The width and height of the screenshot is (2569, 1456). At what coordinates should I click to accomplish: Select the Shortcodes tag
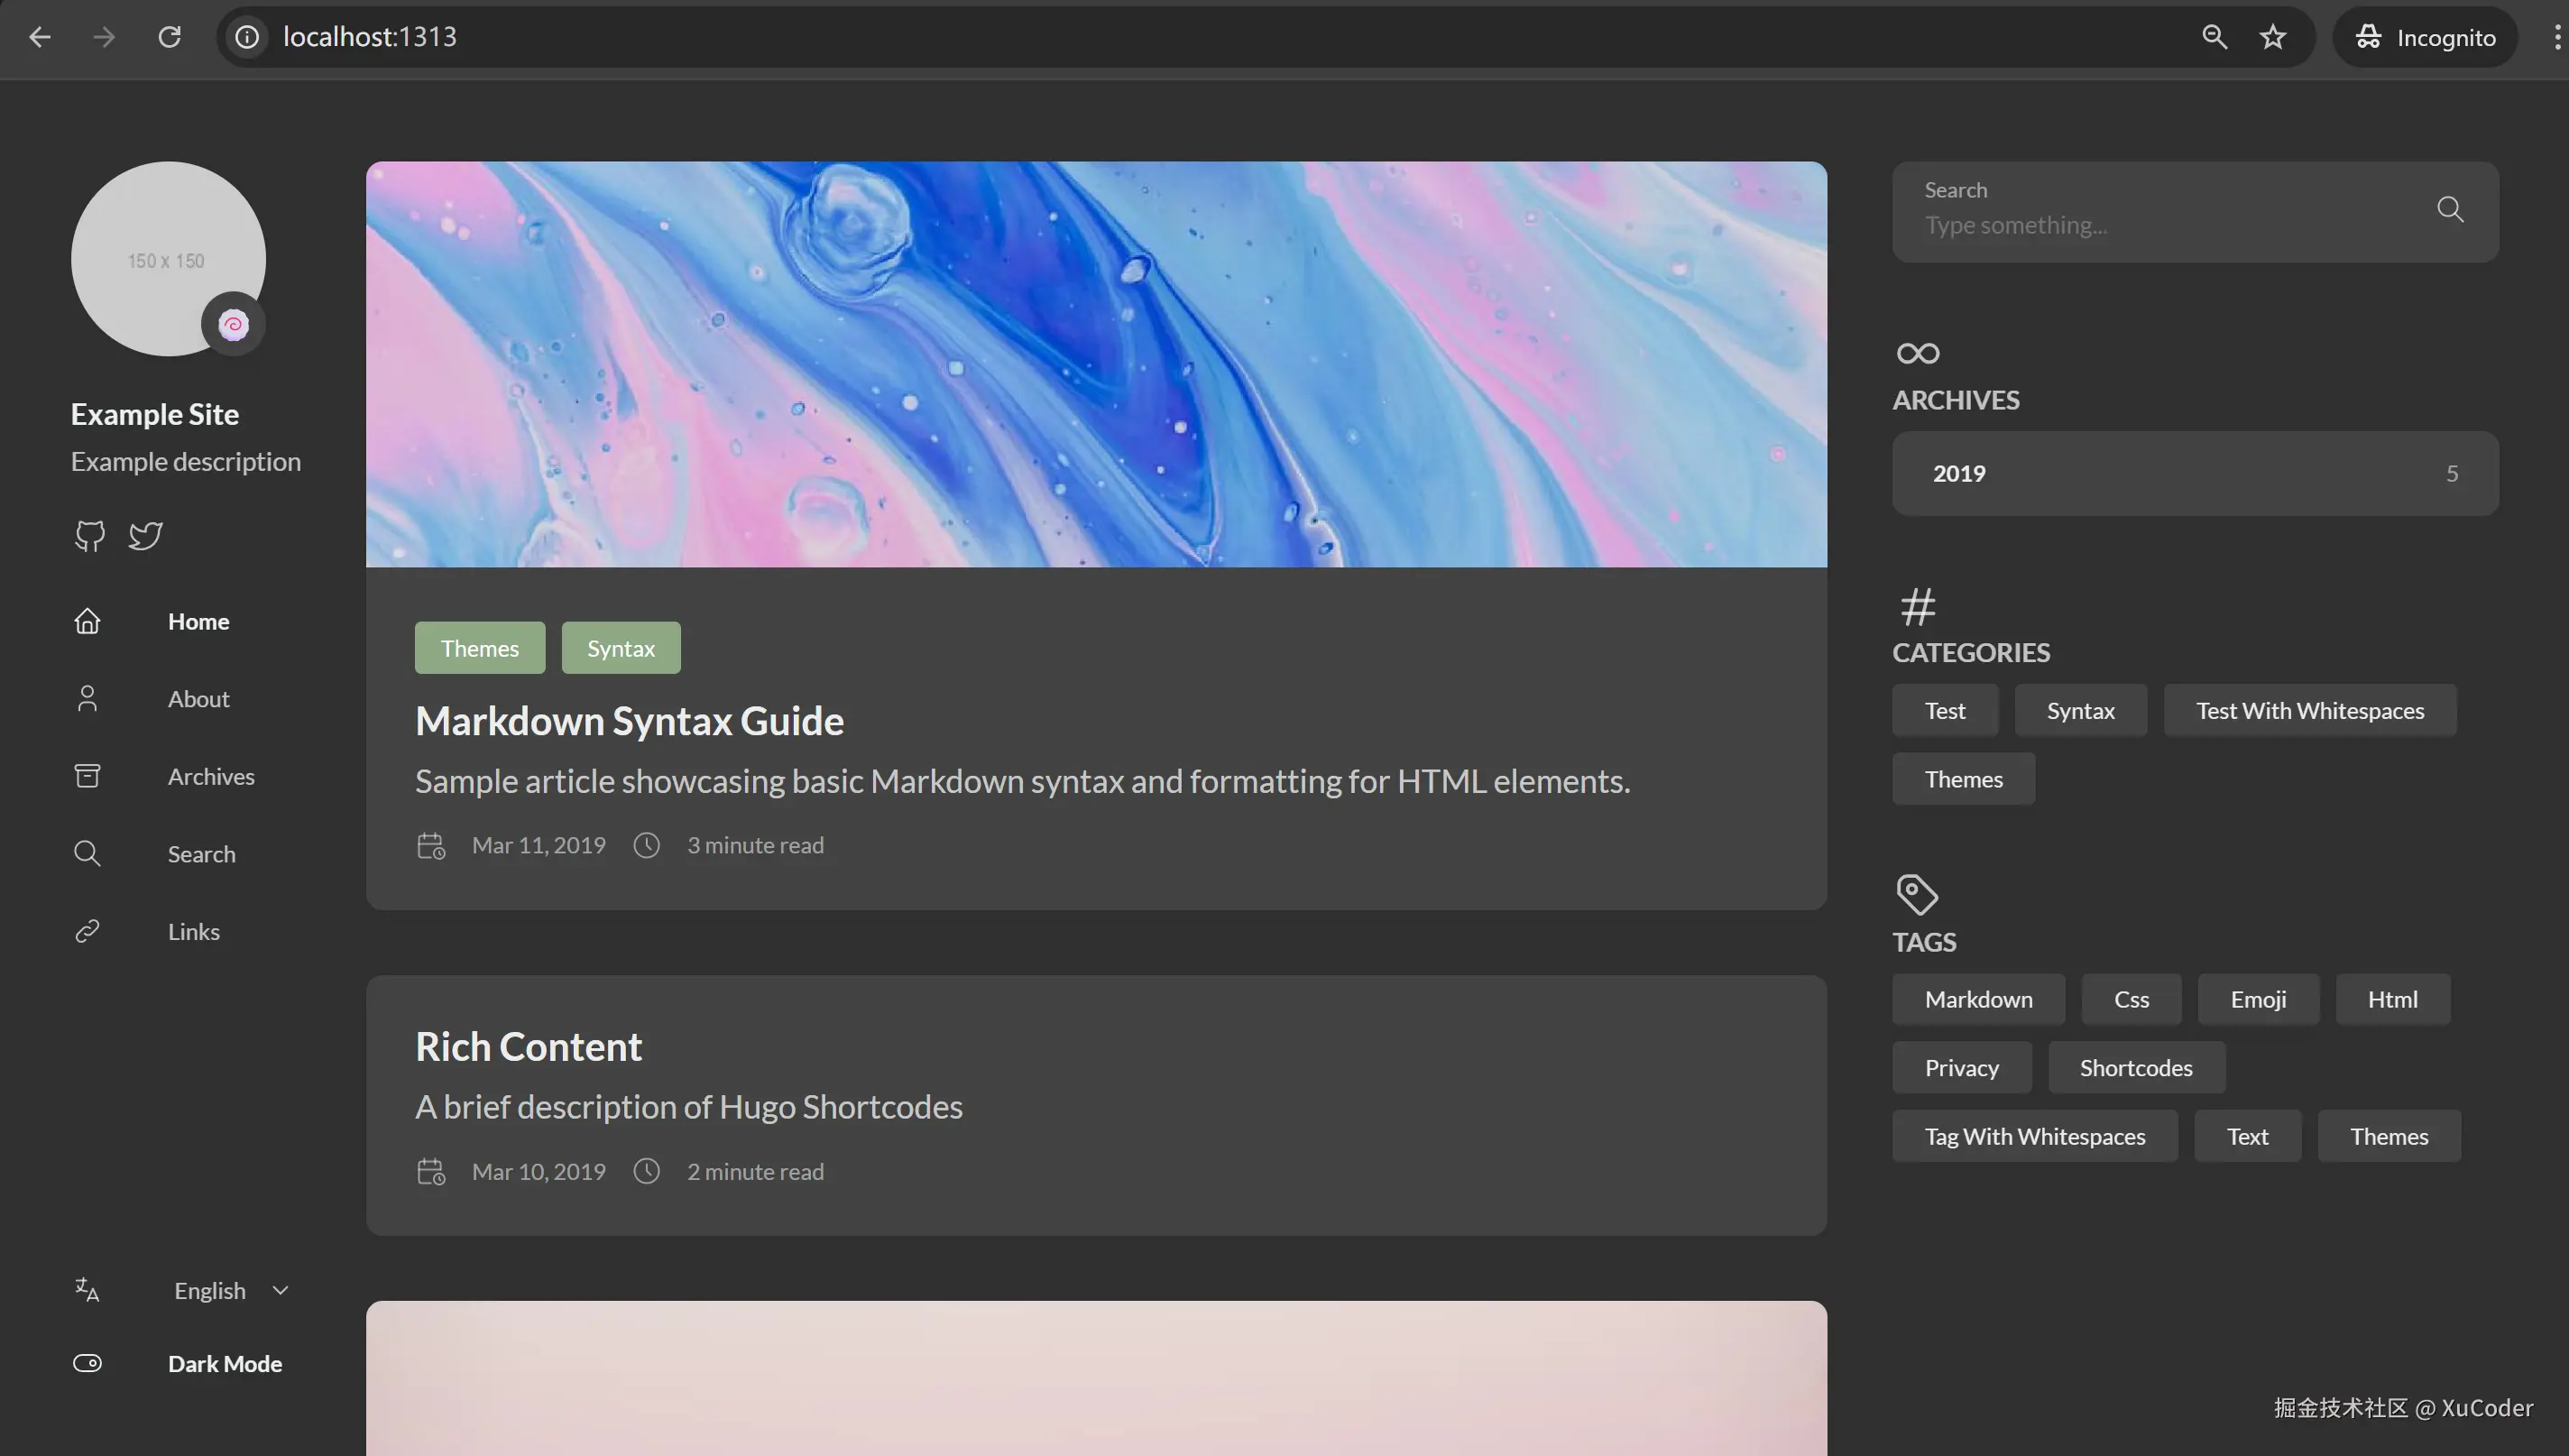2135,1067
